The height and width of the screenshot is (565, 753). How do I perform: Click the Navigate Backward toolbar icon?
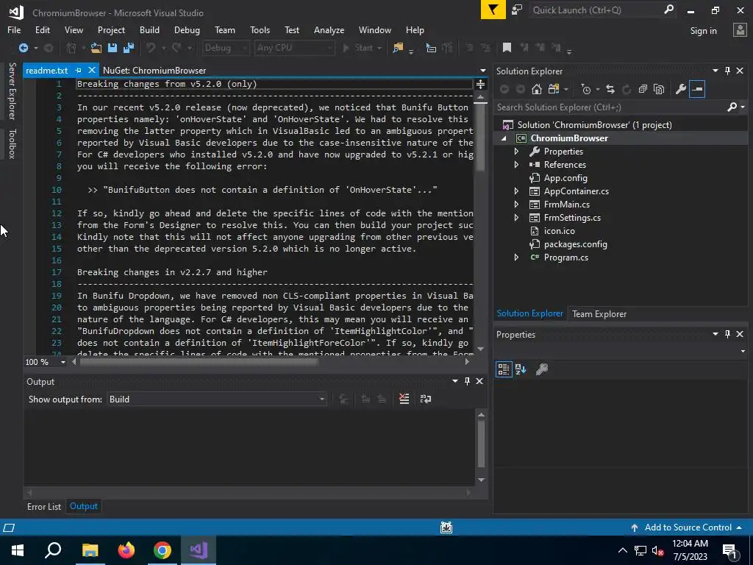click(23, 48)
